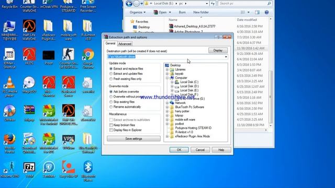Select the Dedicated Server desktop icon

(x=69, y=86)
